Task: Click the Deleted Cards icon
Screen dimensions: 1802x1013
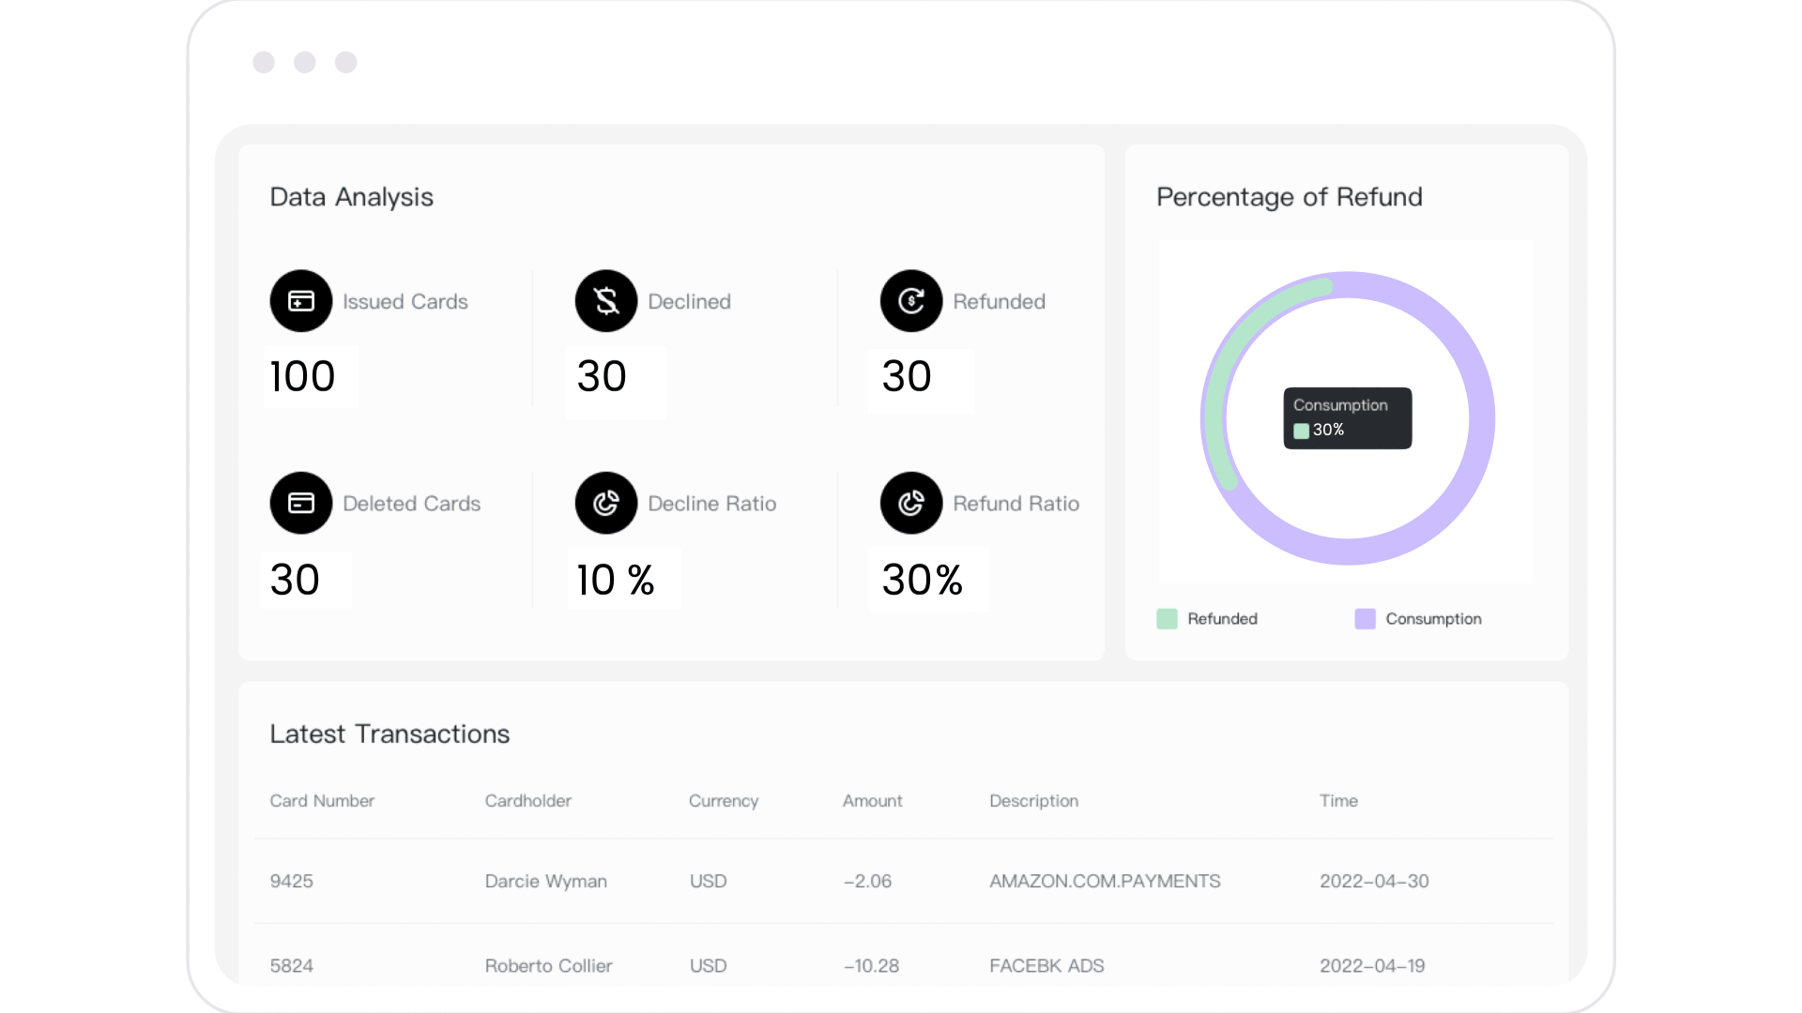Action: [301, 503]
